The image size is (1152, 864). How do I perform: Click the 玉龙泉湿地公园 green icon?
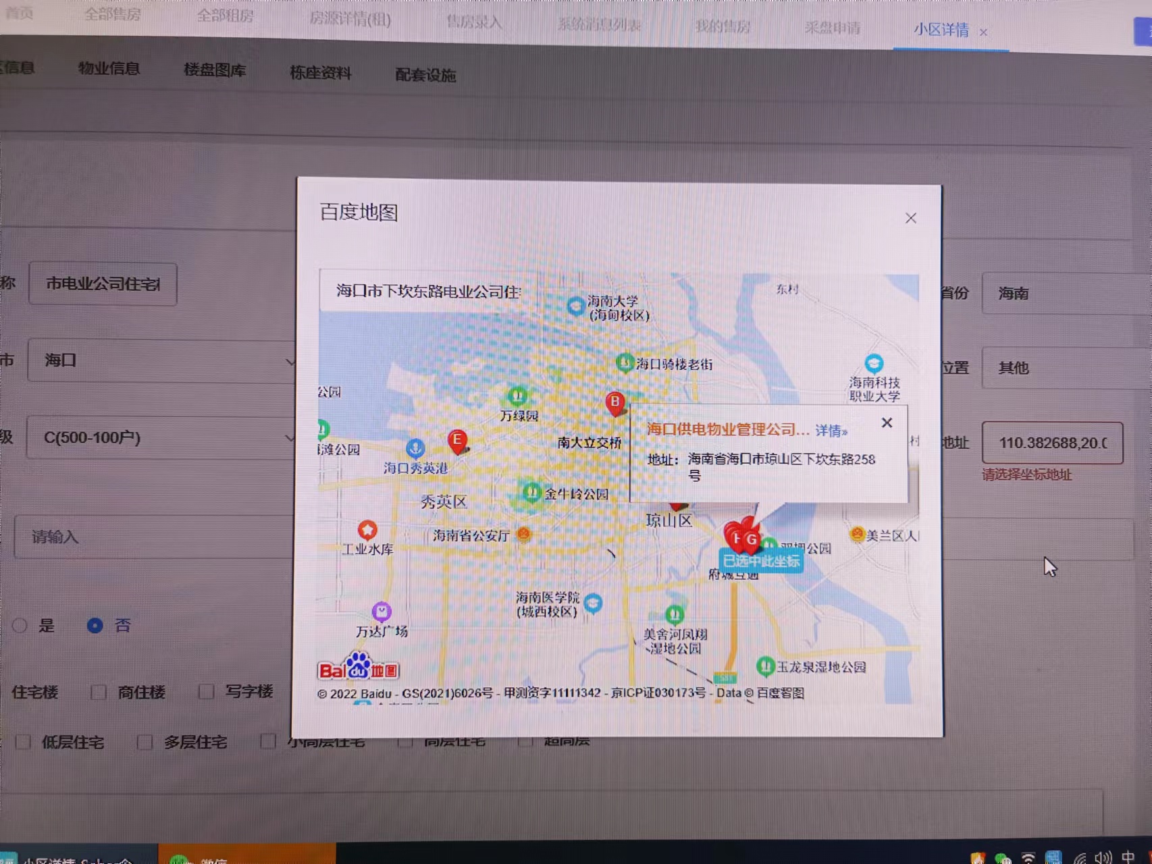[764, 666]
